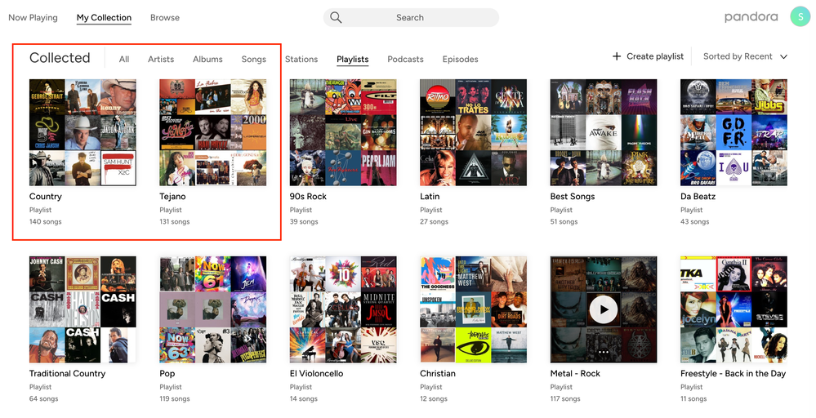Click the Traditional Country title link

point(67,373)
